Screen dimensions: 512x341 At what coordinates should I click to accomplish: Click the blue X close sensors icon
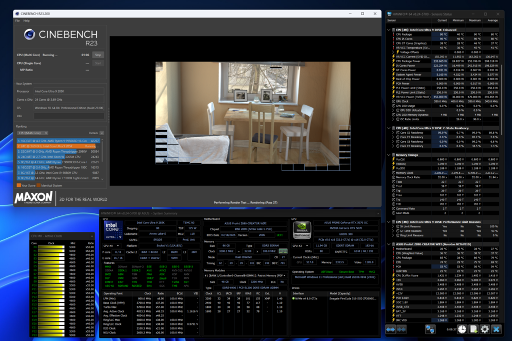coord(496,329)
